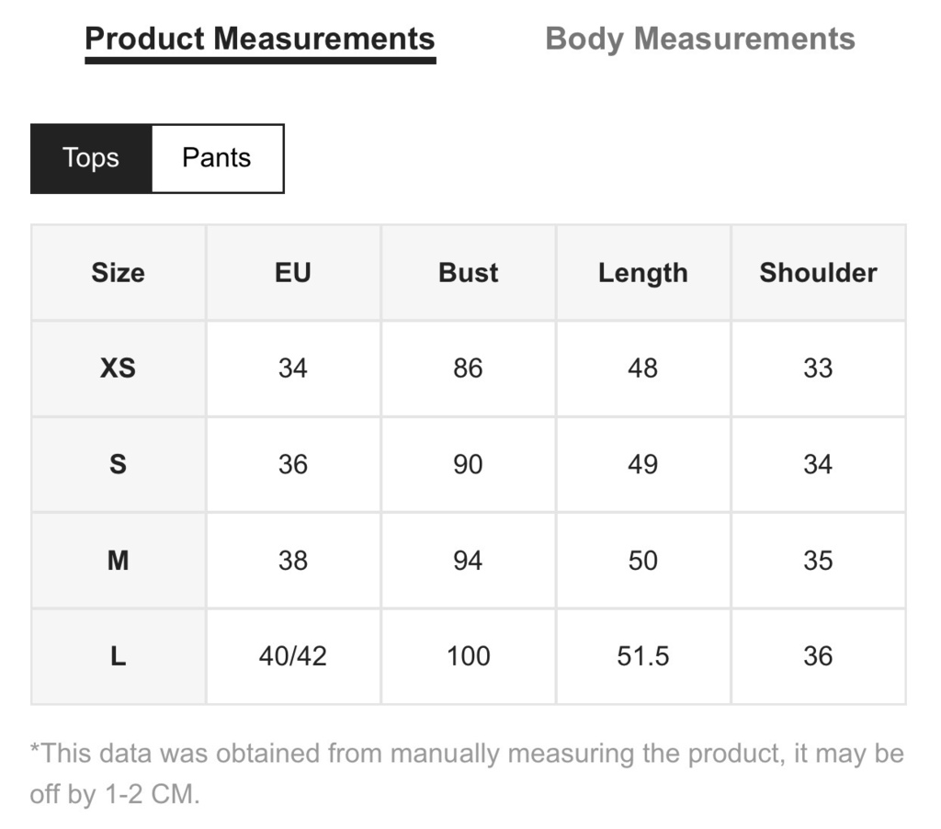Select the Product Measurements tab
This screenshot has height=829, width=941.
click(260, 40)
